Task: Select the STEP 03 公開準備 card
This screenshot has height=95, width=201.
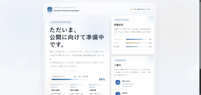Action: 96,90
